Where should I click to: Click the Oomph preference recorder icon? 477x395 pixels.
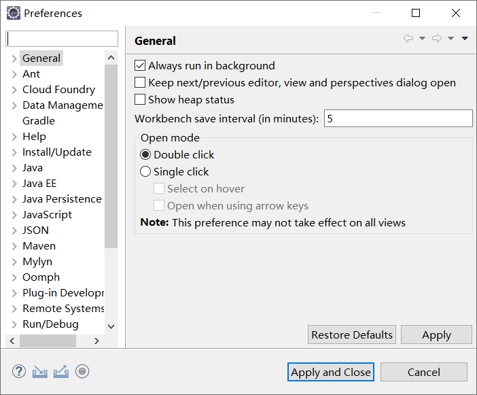(82, 372)
